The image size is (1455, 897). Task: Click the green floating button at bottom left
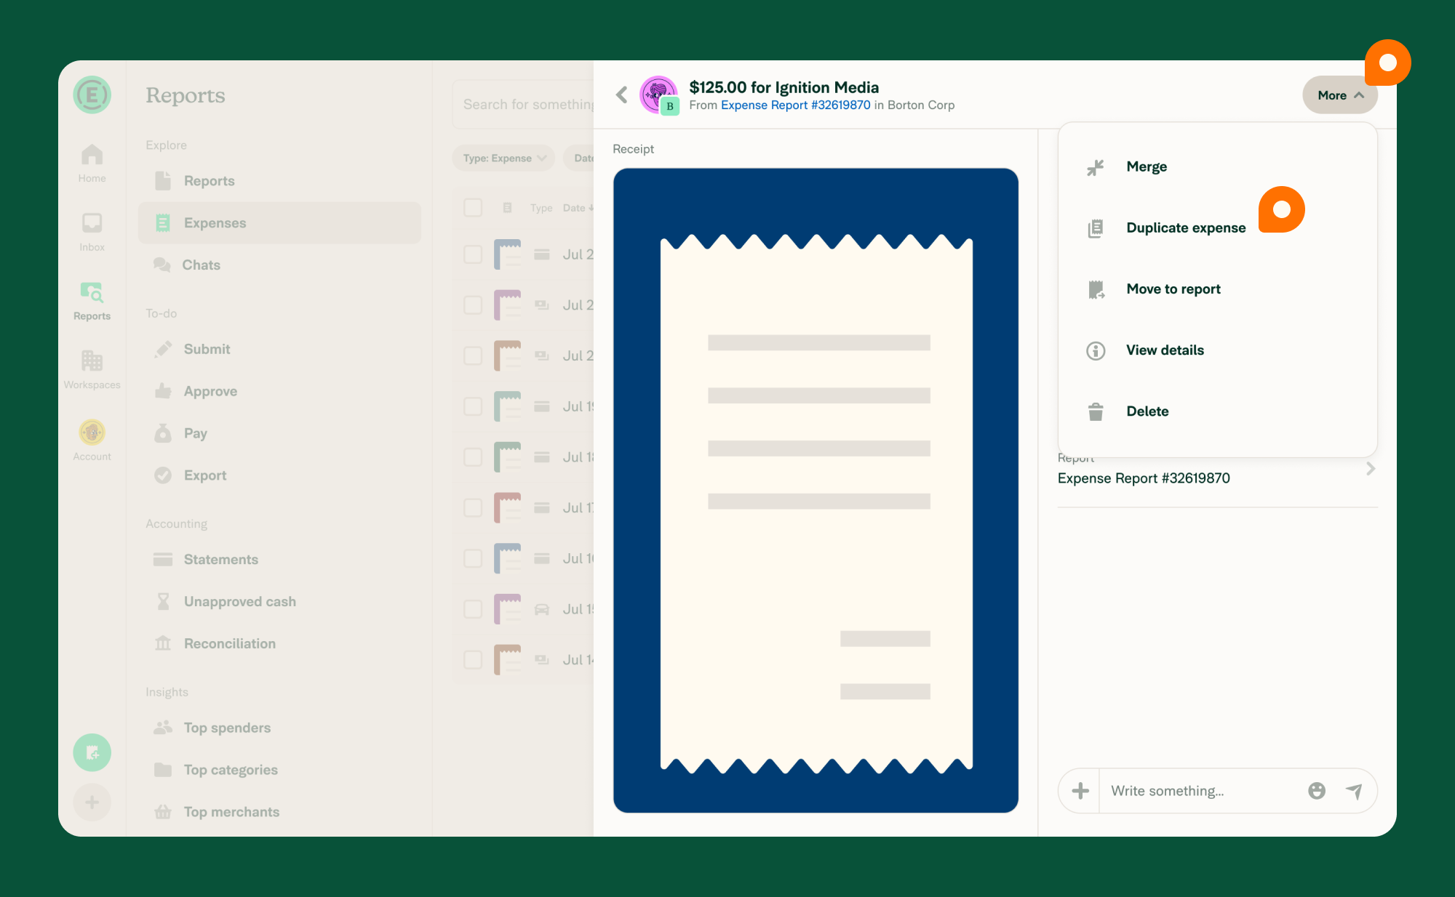click(x=92, y=752)
